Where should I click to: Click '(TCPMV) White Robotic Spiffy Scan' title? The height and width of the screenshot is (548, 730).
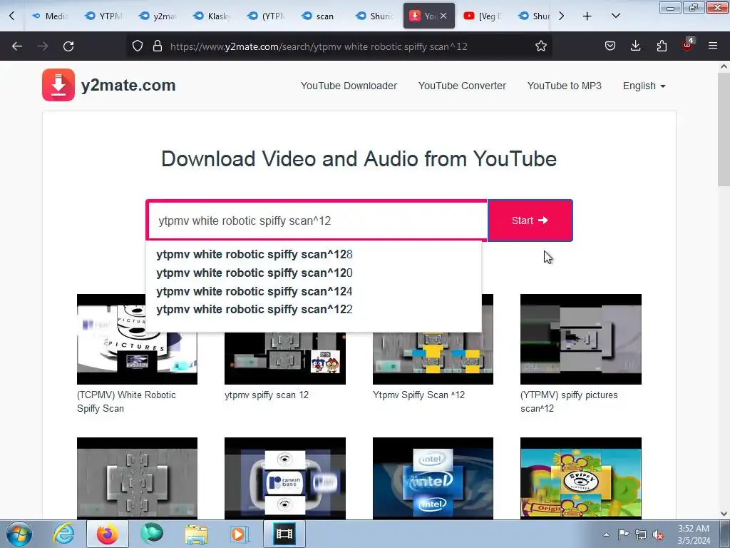coord(126,402)
